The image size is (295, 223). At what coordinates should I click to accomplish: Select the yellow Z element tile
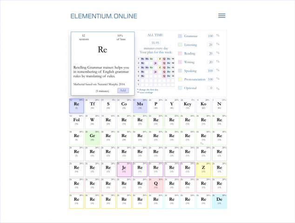[203, 170]
